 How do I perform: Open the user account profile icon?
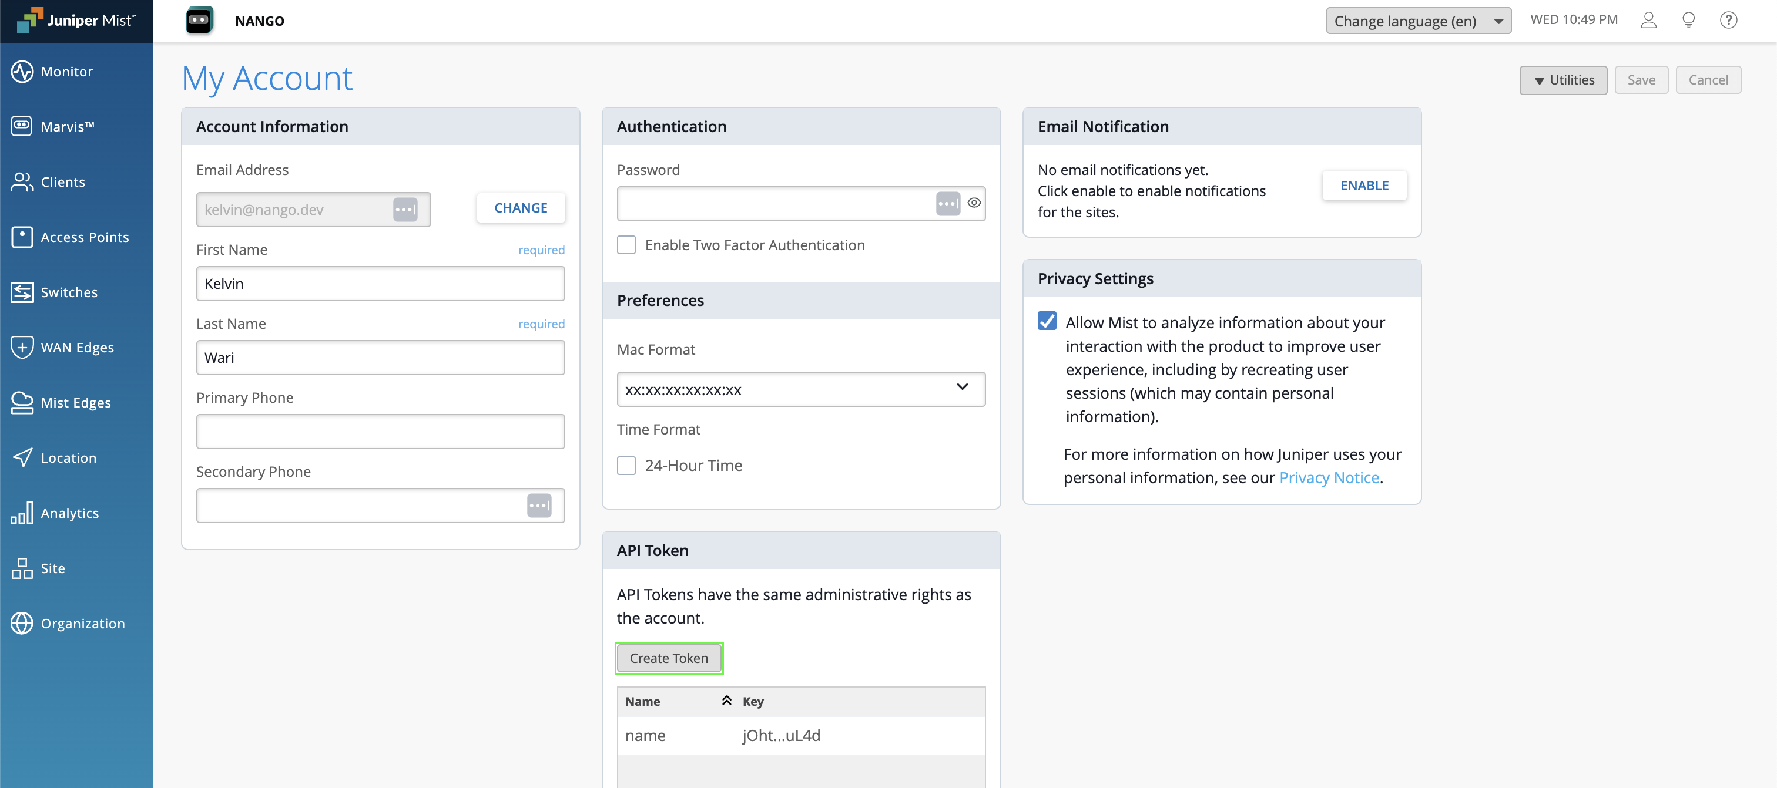click(x=1648, y=20)
